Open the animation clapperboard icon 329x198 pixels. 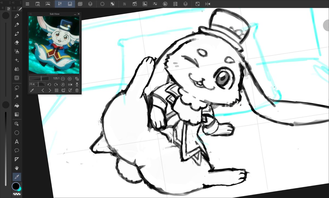pyautogui.click(x=135, y=4)
